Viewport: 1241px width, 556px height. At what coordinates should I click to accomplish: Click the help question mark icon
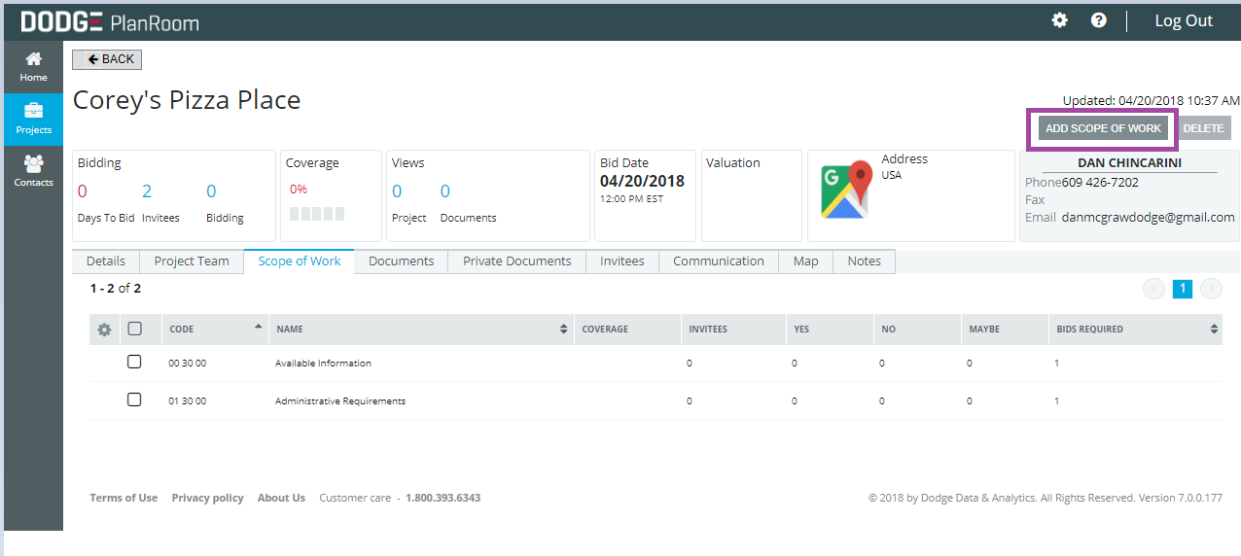(x=1098, y=20)
